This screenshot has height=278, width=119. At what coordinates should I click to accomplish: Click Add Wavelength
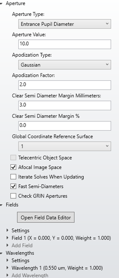point(30,275)
